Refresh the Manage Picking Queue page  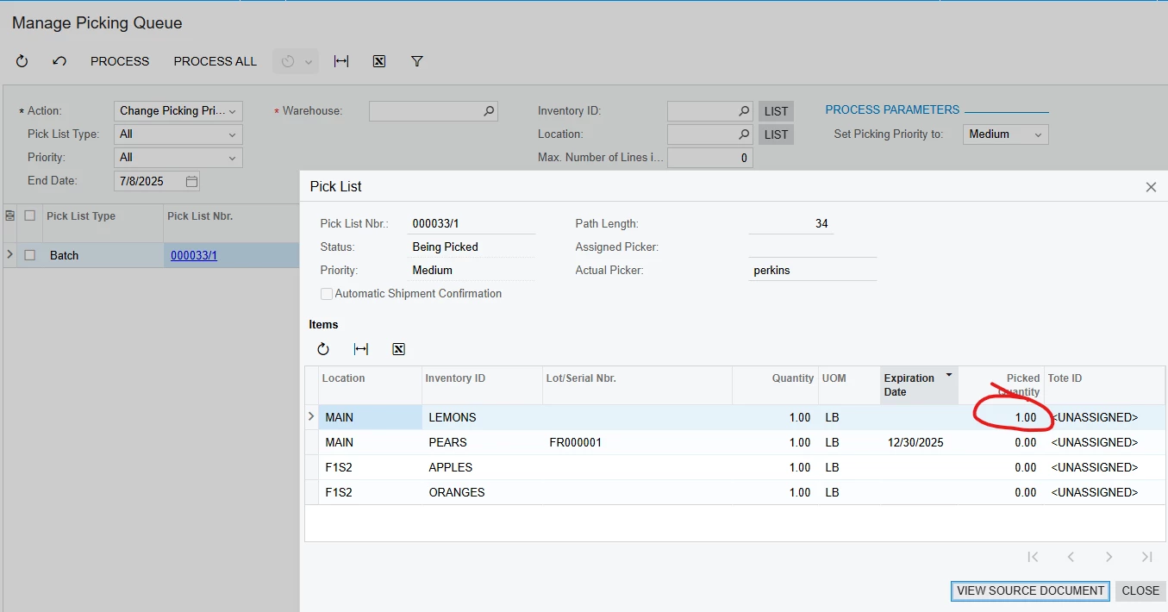point(22,61)
